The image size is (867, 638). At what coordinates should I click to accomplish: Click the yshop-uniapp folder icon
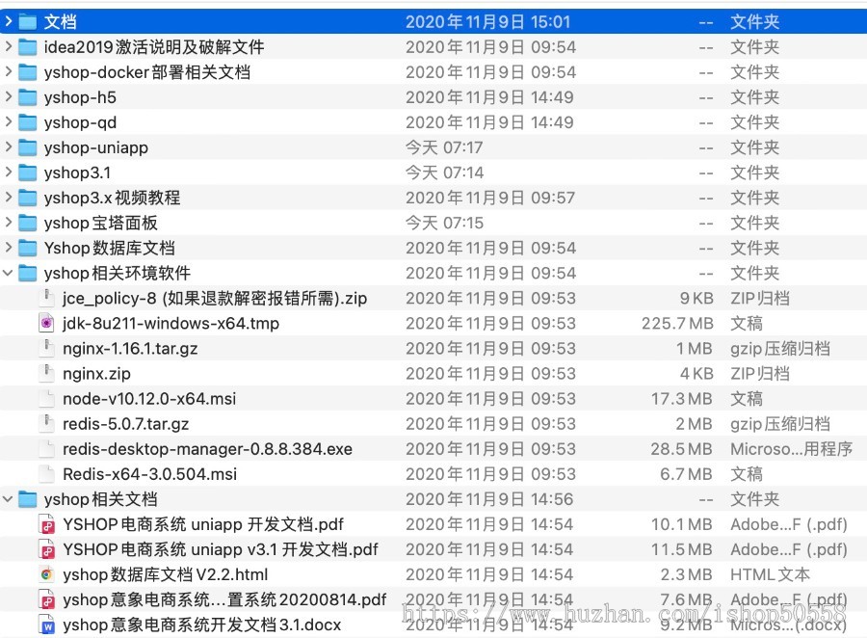pyautogui.click(x=28, y=147)
